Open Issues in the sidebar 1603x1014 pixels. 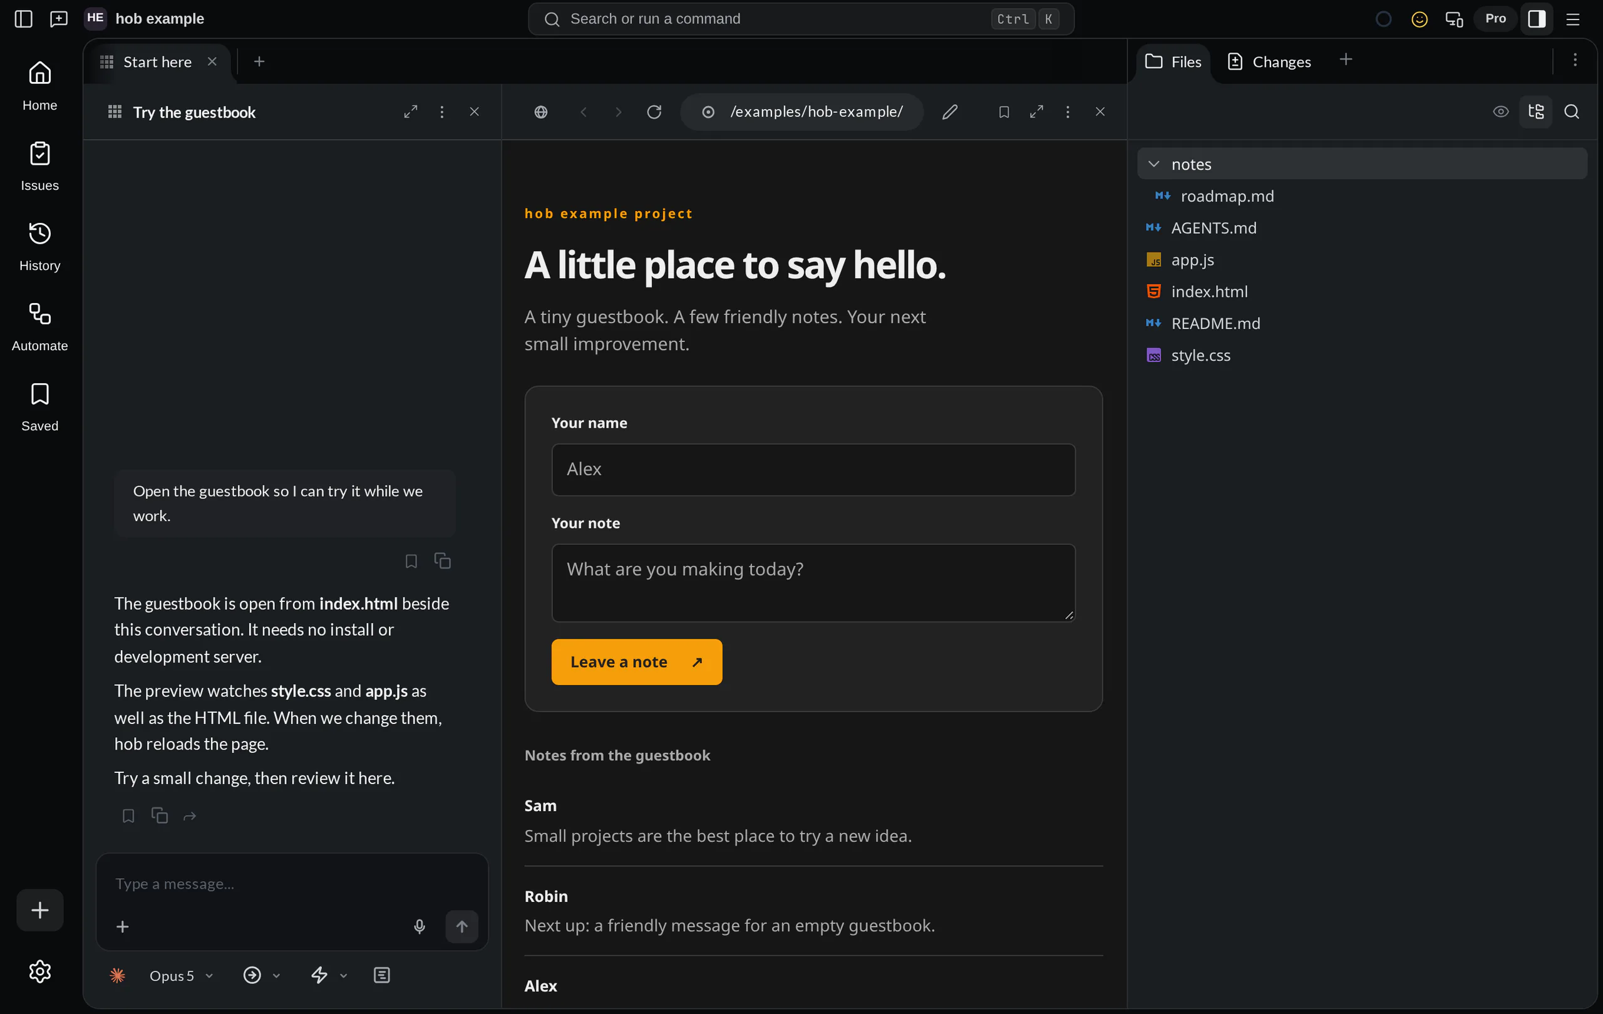tap(40, 167)
